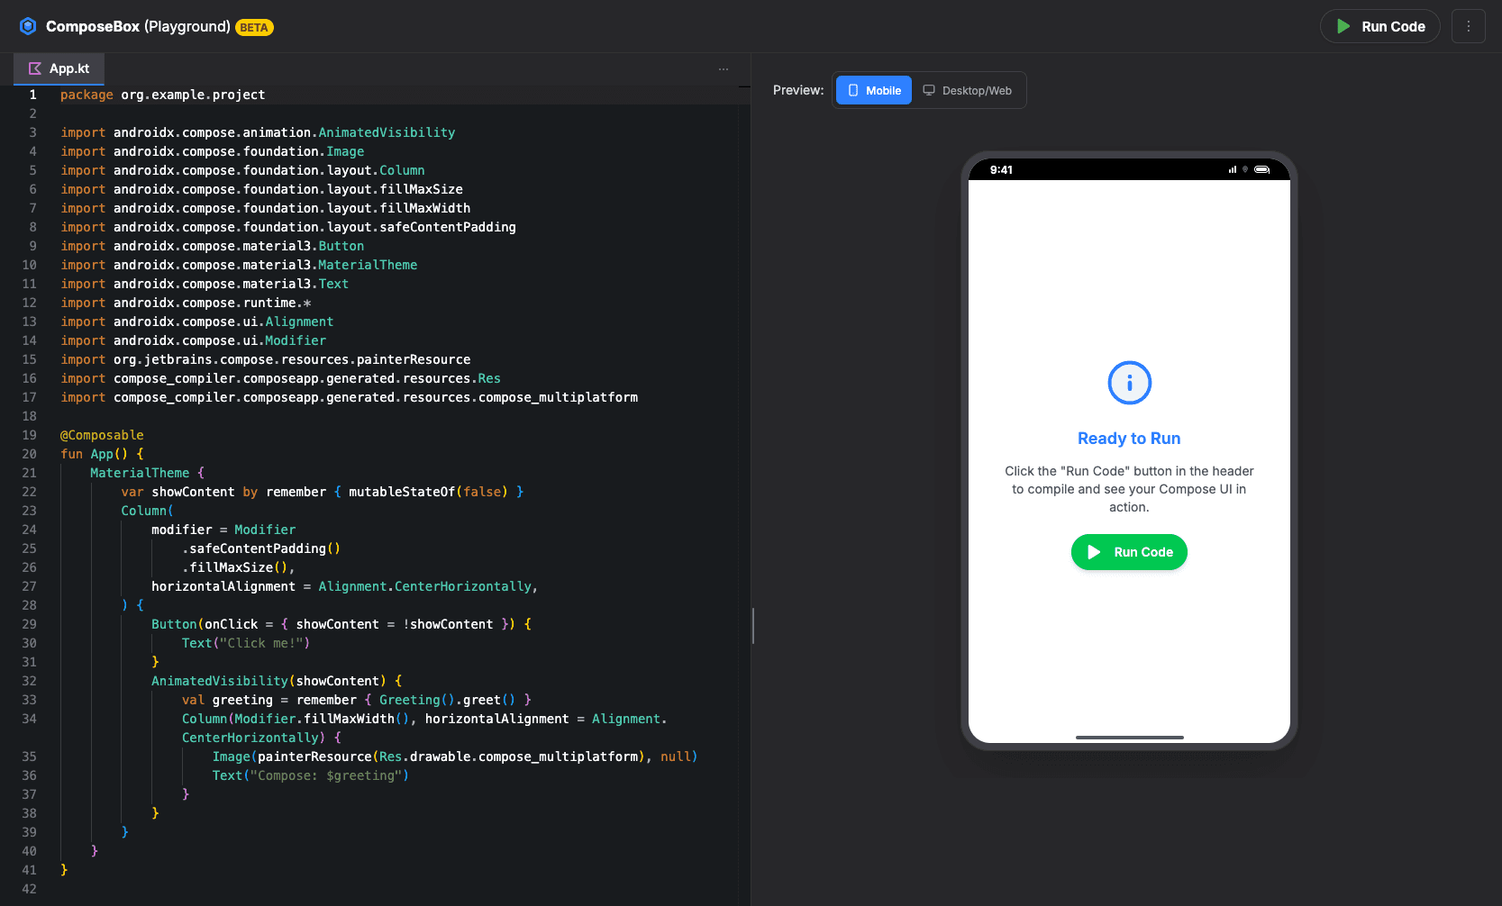
Task: Click the battery icon in the phone status bar
Action: click(1262, 169)
